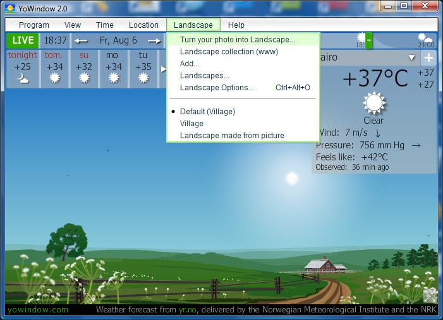Click the green time slider handle
443x320 pixels.
[368, 40]
